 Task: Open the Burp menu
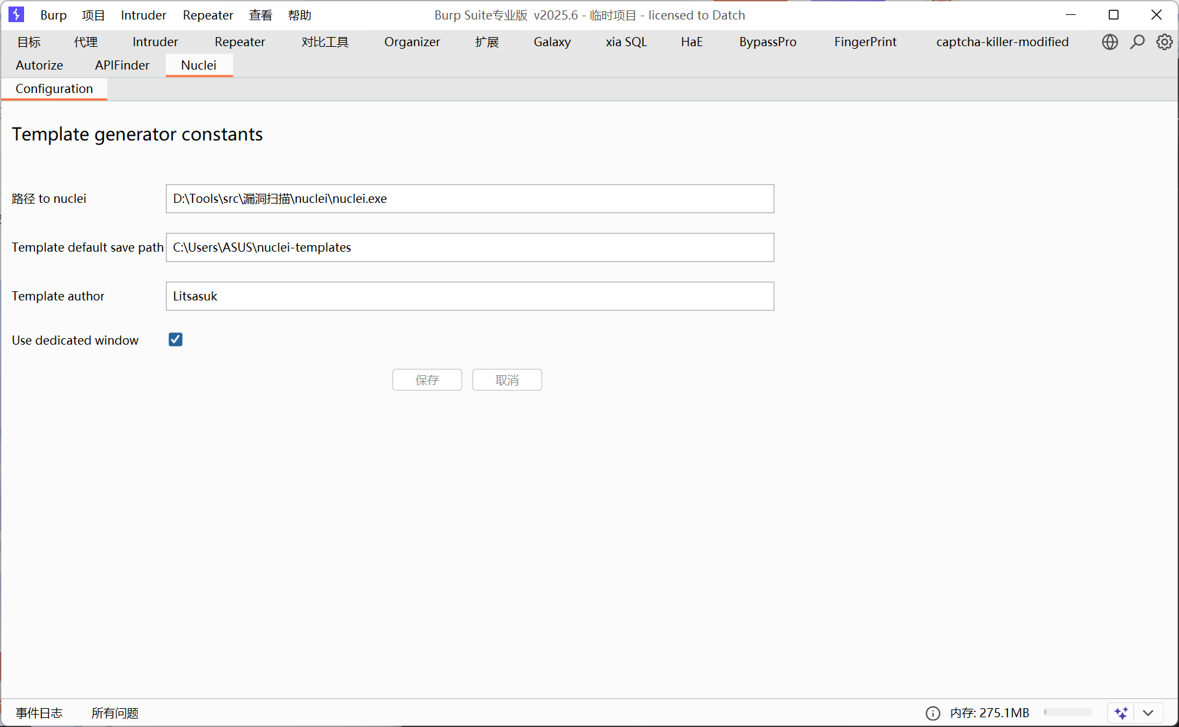point(53,15)
